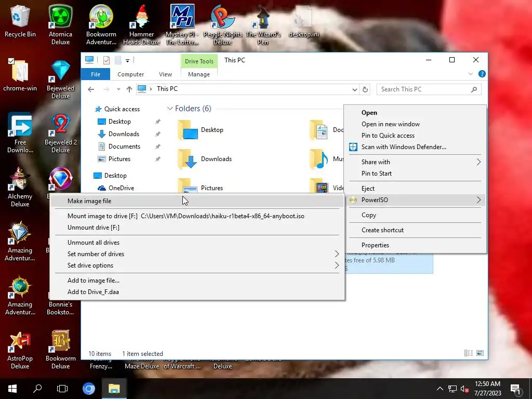Image resolution: width=532 pixels, height=399 pixels.
Task: Refresh the This PC view
Action: point(365,89)
